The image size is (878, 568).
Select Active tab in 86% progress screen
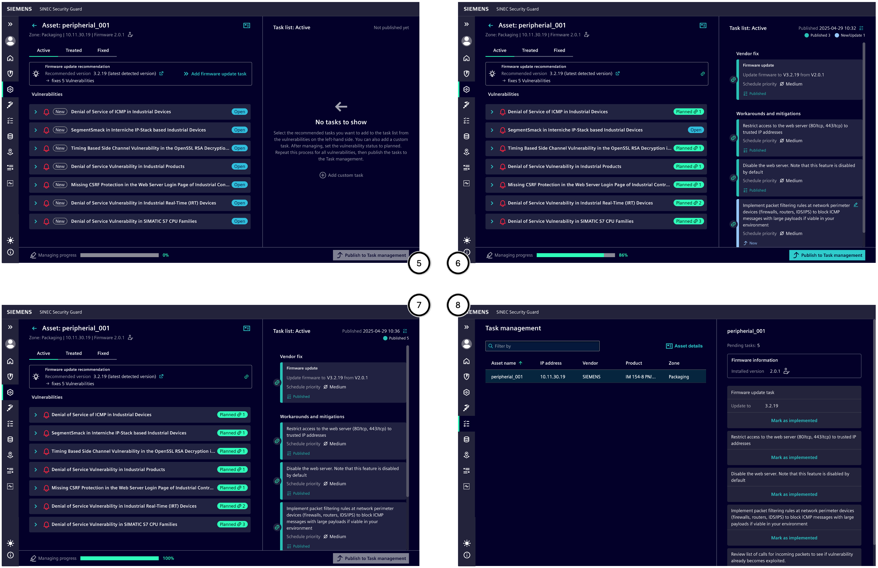coord(500,51)
